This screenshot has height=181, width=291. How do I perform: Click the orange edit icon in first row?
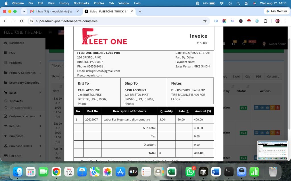click(273, 107)
